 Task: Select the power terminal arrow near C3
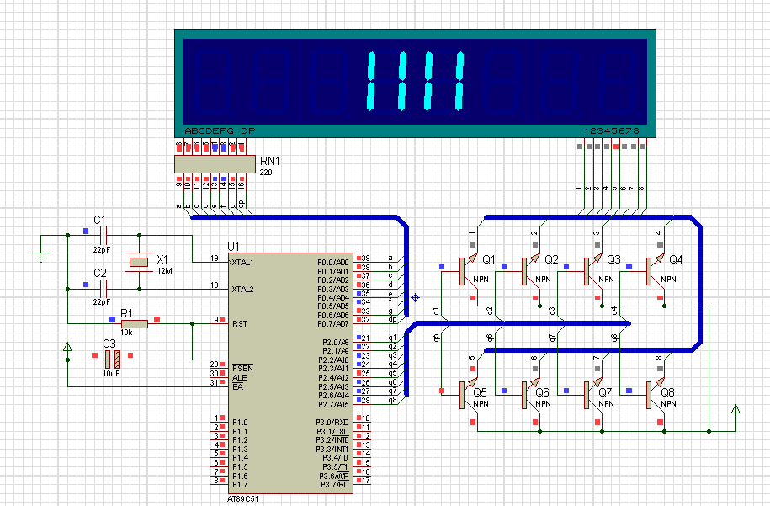(x=68, y=347)
